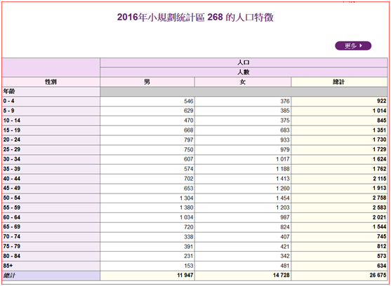Image resolution: width=391 pixels, height=286 pixels.
Task: Select the 女 column header
Action: tap(243, 82)
